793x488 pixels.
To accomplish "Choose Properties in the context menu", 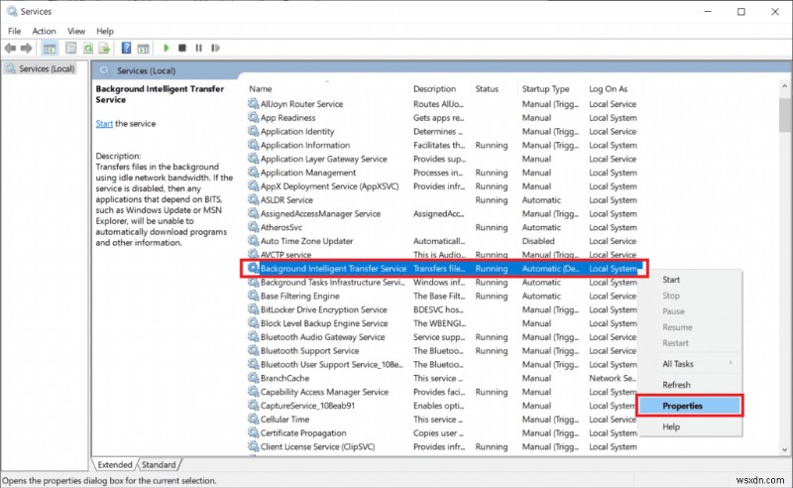I will point(690,406).
